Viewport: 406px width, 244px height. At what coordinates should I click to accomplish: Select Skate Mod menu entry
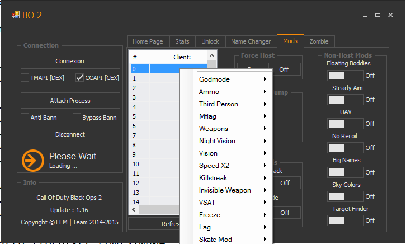[x=233, y=240]
